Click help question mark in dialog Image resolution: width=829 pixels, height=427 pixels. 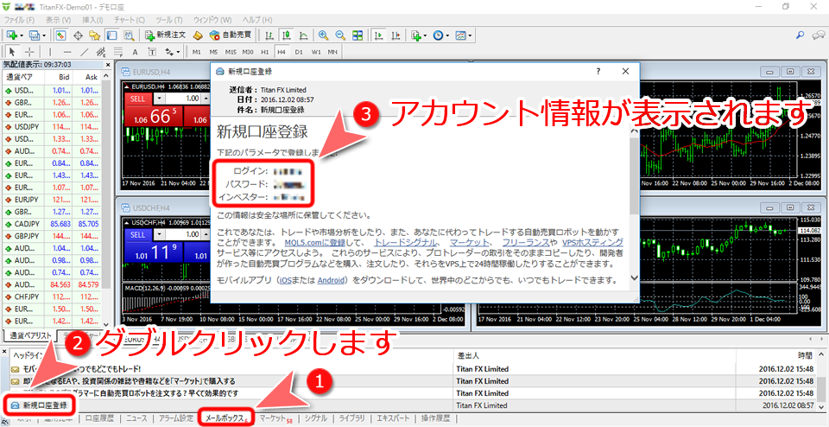click(x=598, y=71)
